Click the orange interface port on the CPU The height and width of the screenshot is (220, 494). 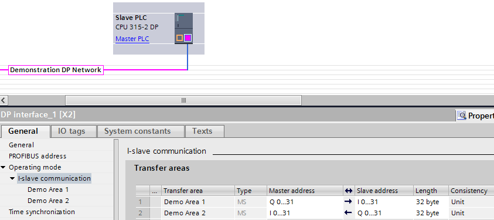pos(179,38)
